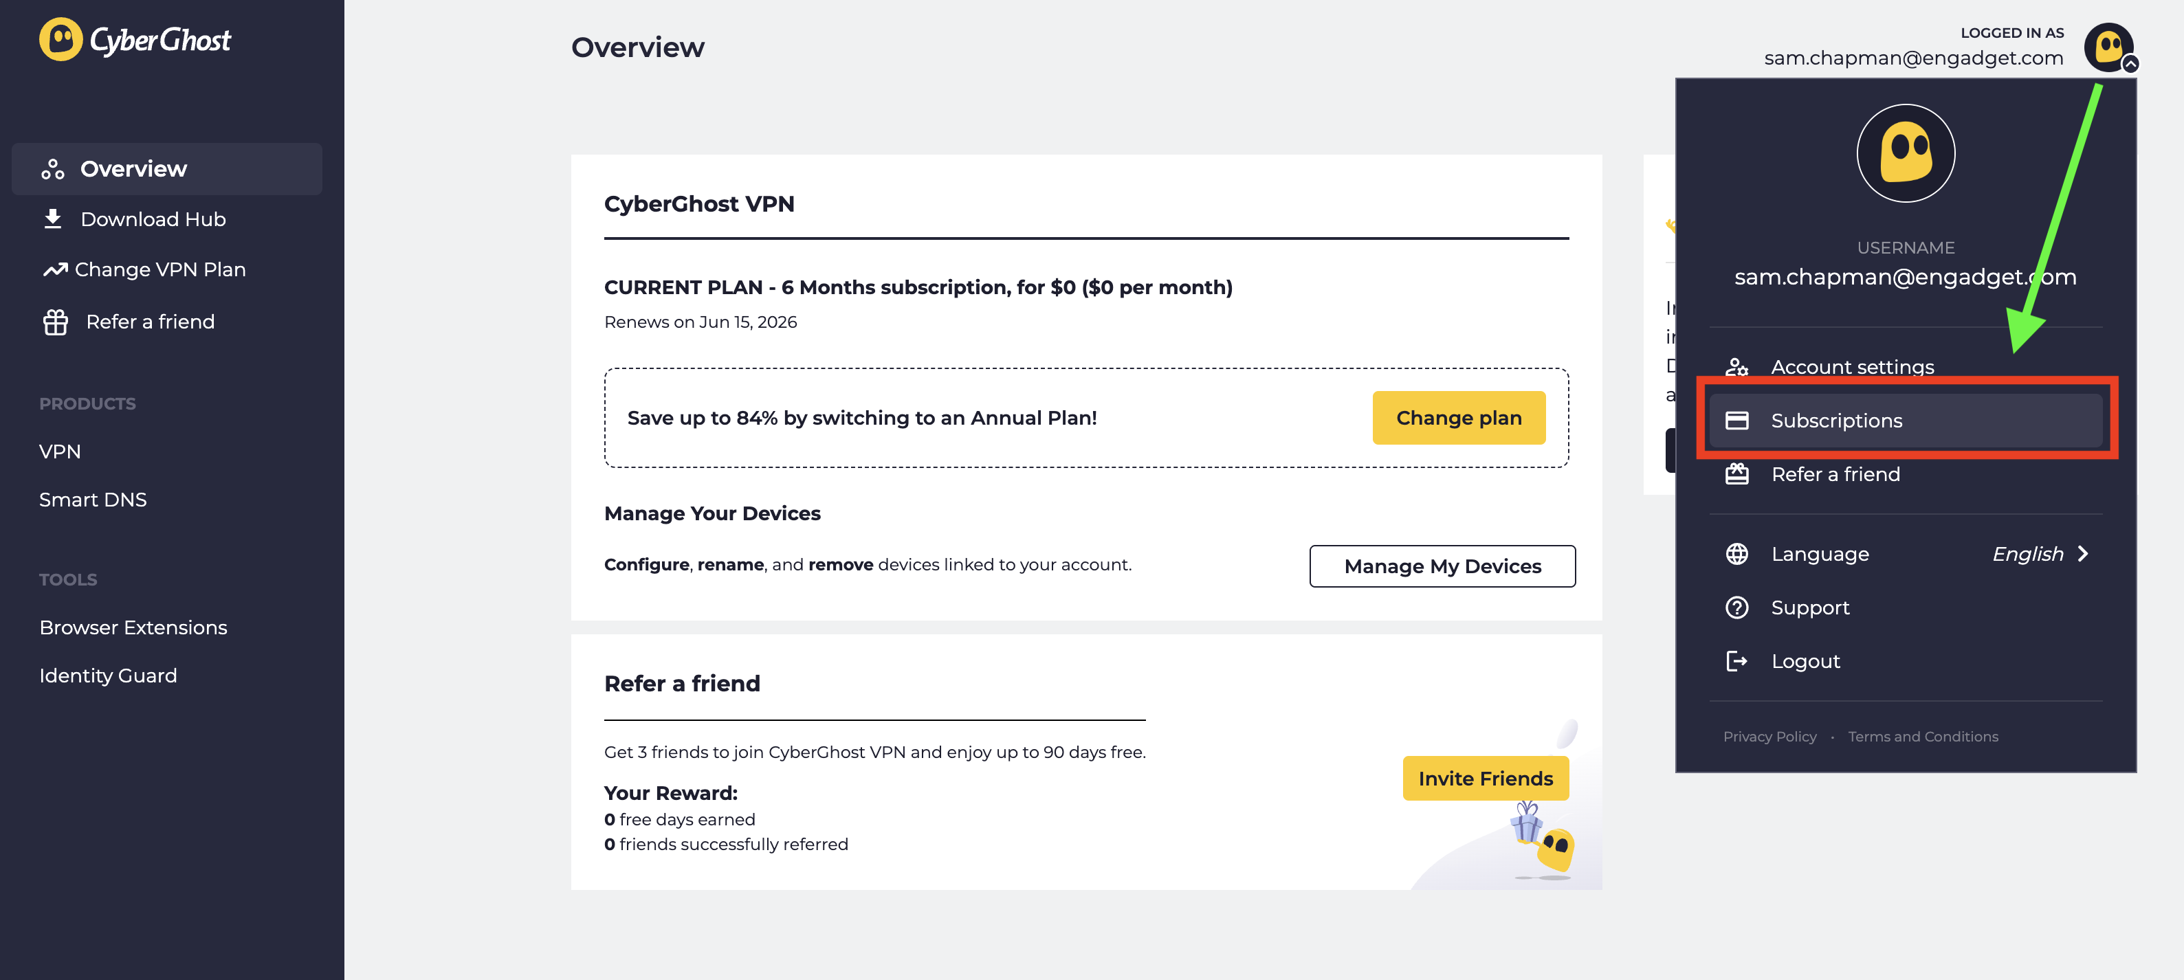Select the Download Hub download icon
The width and height of the screenshot is (2184, 980).
click(x=52, y=219)
